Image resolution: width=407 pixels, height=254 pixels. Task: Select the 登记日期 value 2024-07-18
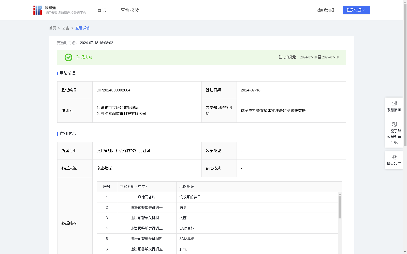coord(251,90)
